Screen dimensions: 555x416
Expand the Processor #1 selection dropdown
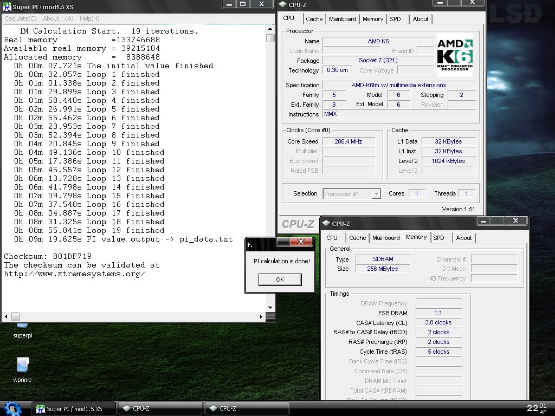coord(376,194)
